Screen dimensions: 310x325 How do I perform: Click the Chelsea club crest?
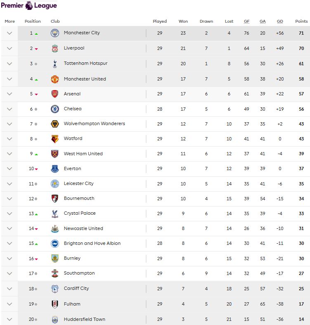(x=55, y=109)
